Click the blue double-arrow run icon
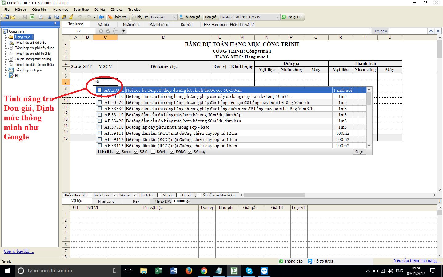 (x=101, y=17)
